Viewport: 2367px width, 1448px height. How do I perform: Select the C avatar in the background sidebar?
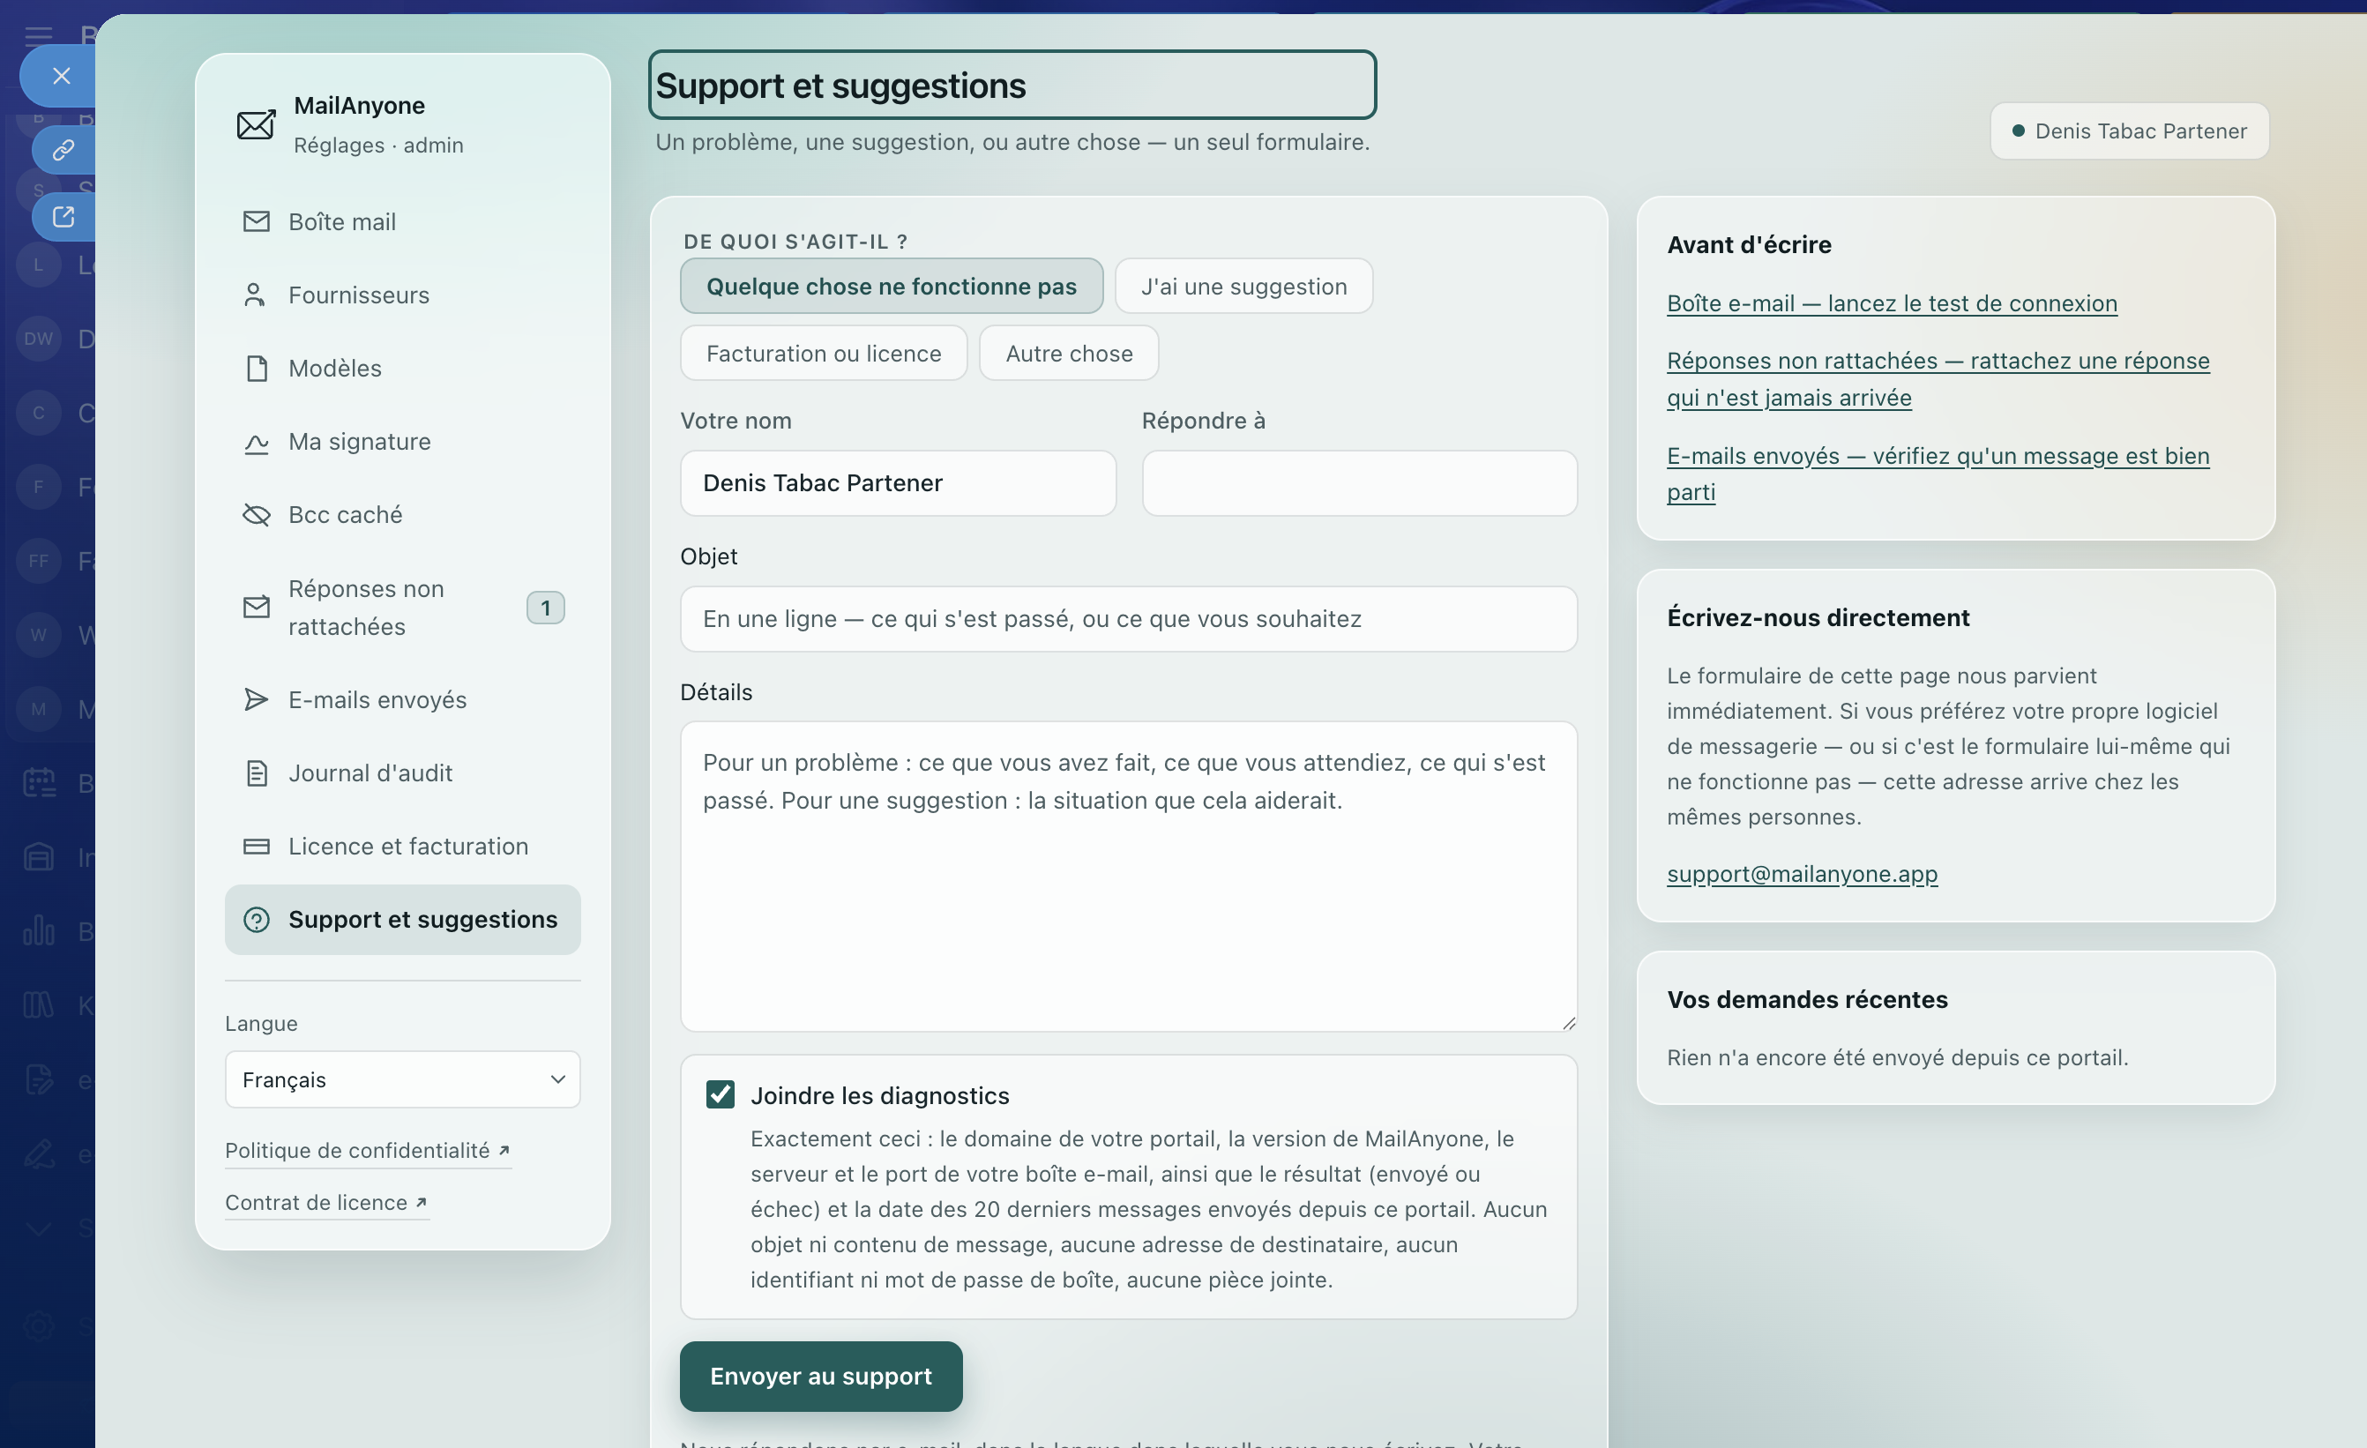click(x=39, y=412)
